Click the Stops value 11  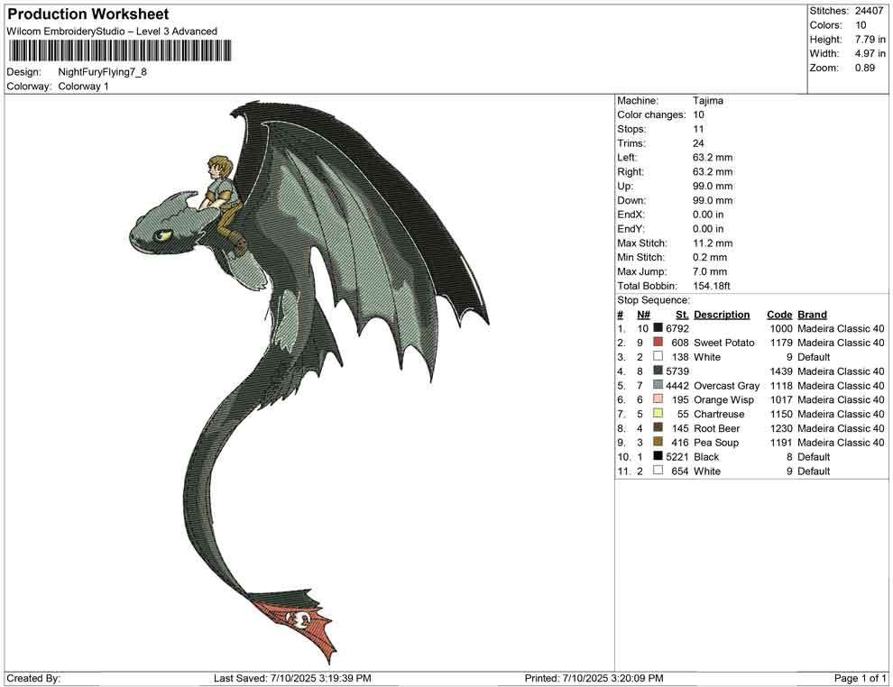coord(698,129)
